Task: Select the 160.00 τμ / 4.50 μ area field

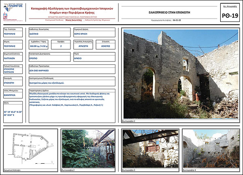Action: tap(38, 45)
